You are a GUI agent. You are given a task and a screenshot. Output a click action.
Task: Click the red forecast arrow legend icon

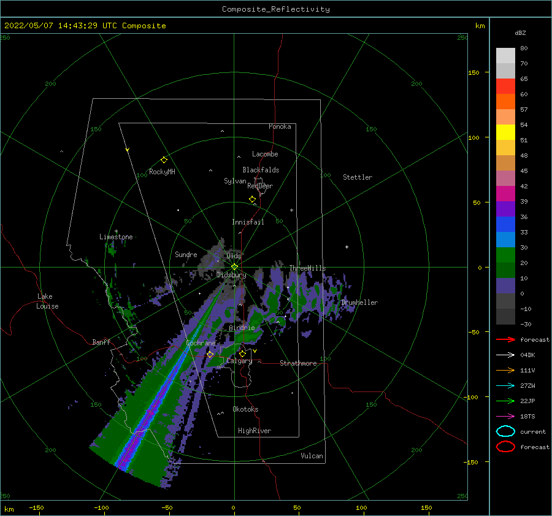pos(505,339)
